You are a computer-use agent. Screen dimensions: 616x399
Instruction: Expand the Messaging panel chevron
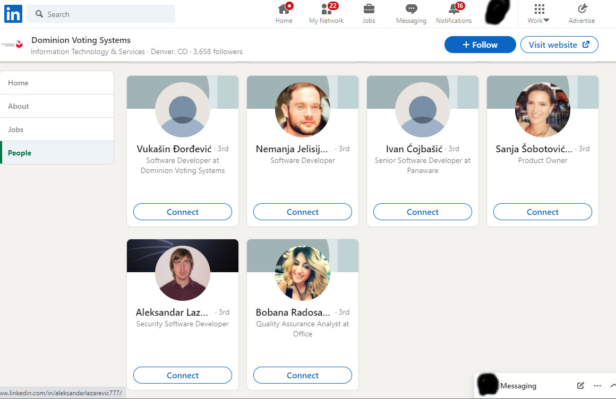point(613,386)
